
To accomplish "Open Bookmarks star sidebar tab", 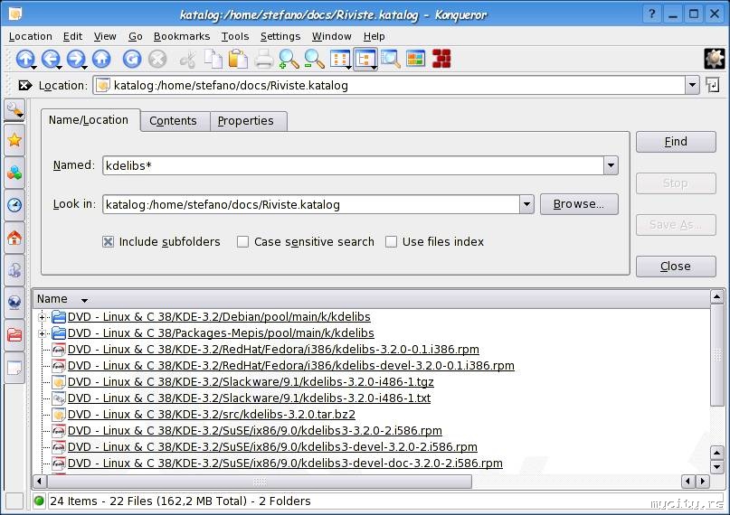I will click(x=14, y=140).
